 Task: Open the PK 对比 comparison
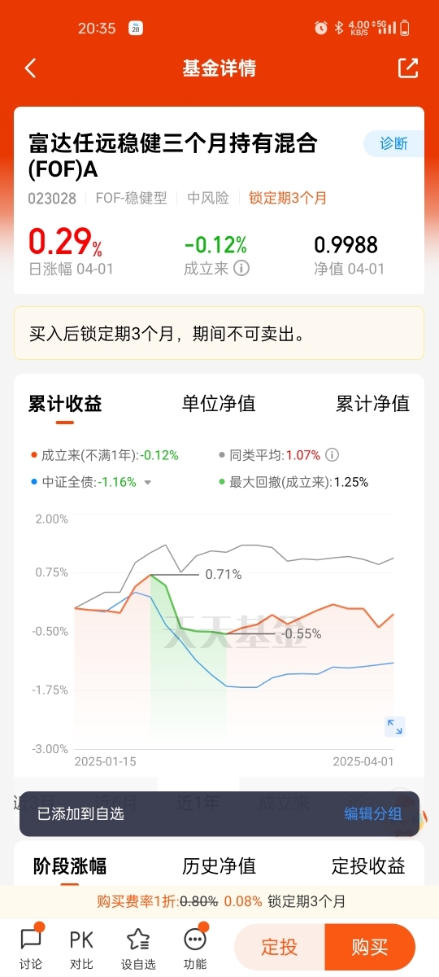pyautogui.click(x=81, y=948)
